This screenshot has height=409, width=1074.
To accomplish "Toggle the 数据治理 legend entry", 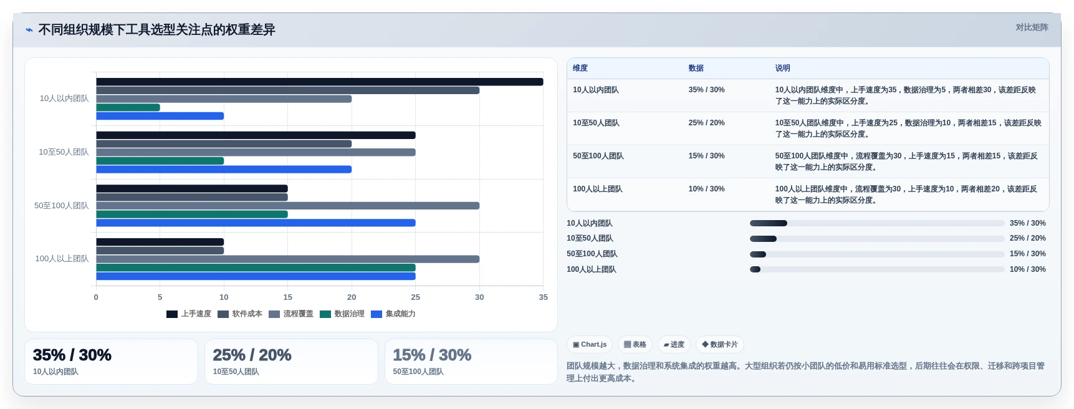I will [342, 314].
